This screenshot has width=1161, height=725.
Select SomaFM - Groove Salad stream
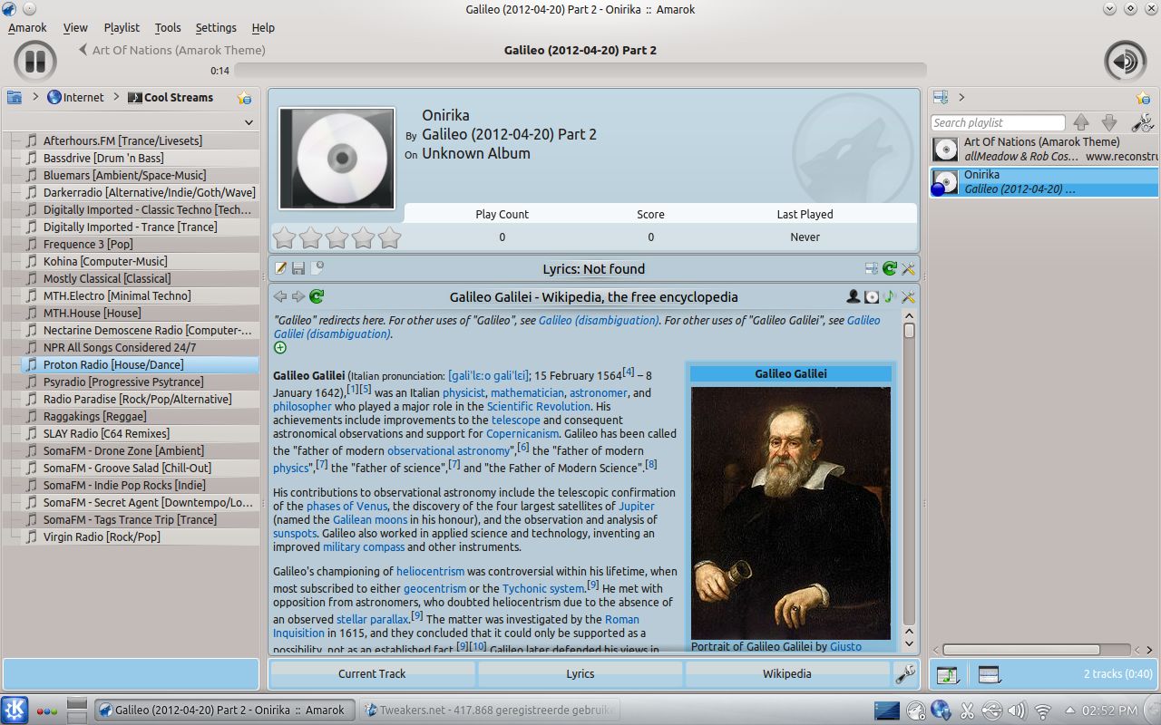pos(132,468)
